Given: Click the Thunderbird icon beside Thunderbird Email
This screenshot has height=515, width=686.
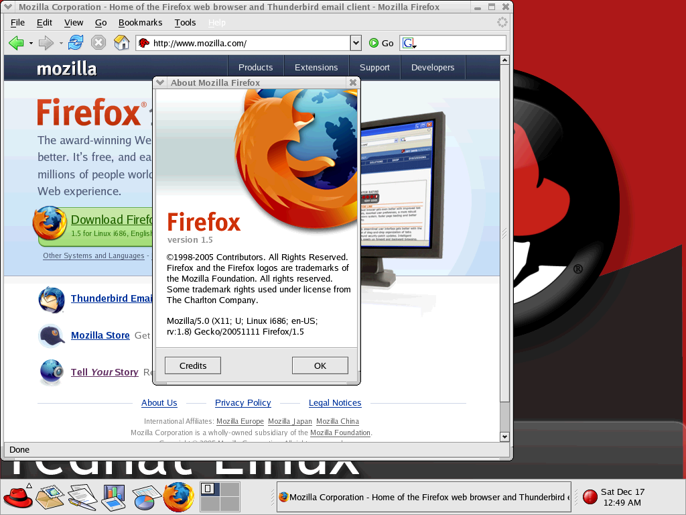Looking at the screenshot, I should pyautogui.click(x=50, y=300).
